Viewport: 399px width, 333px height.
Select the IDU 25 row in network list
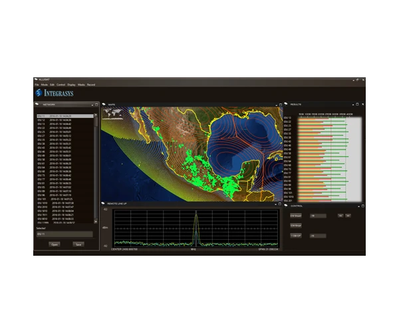tap(65, 132)
